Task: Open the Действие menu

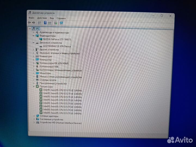Action: [42, 18]
